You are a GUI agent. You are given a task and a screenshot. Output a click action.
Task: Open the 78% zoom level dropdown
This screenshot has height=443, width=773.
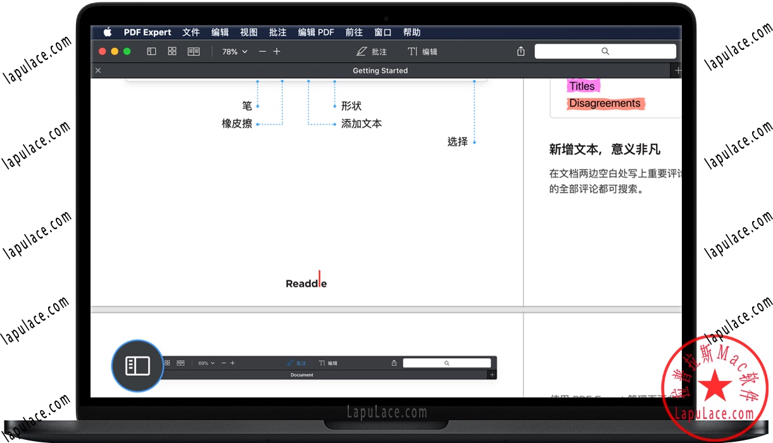coord(234,51)
